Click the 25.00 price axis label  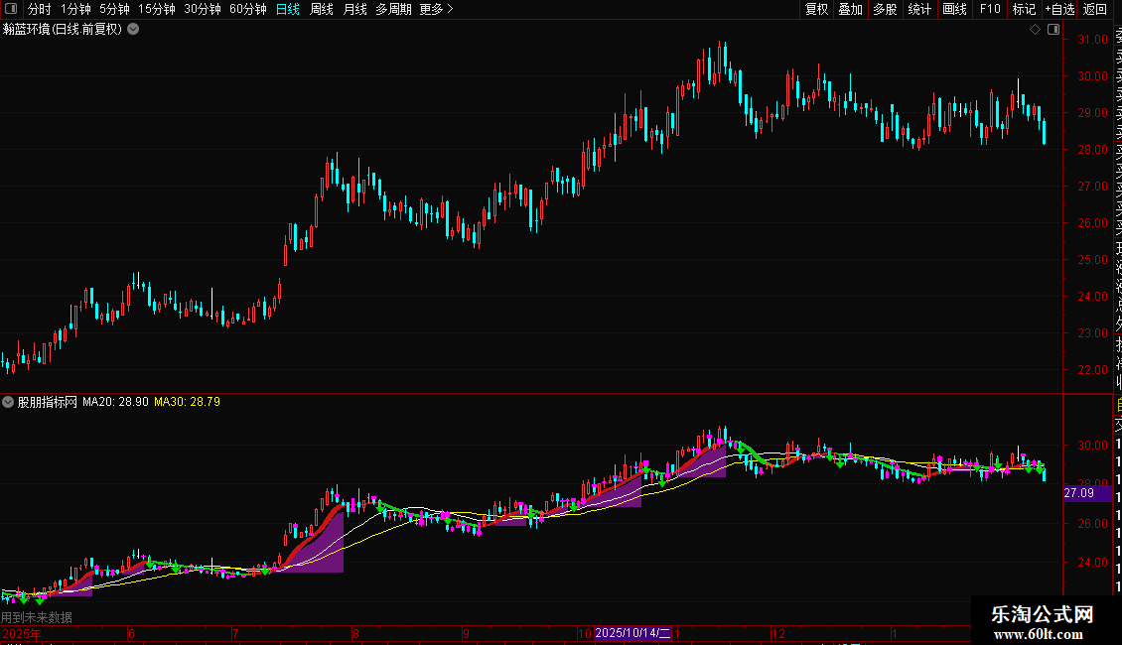[x=1092, y=260]
